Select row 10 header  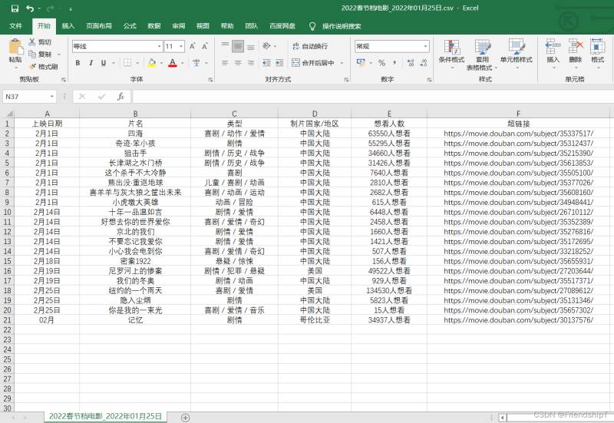point(7,212)
